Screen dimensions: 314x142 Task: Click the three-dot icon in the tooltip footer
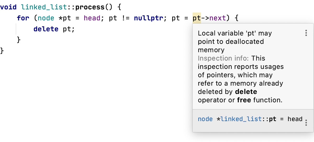(306, 123)
